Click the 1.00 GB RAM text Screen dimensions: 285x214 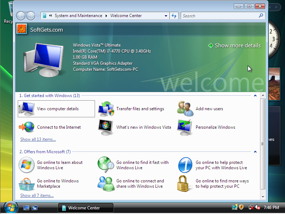pyautogui.click(x=85, y=57)
